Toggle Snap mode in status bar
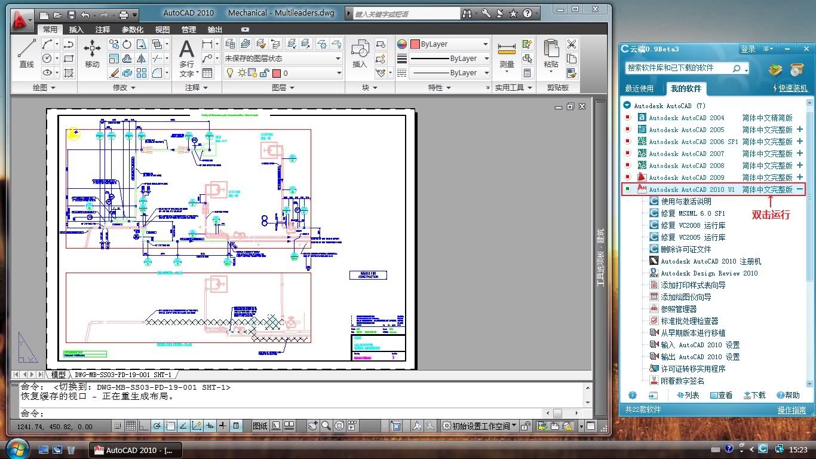This screenshot has height=459, width=816. point(118,426)
